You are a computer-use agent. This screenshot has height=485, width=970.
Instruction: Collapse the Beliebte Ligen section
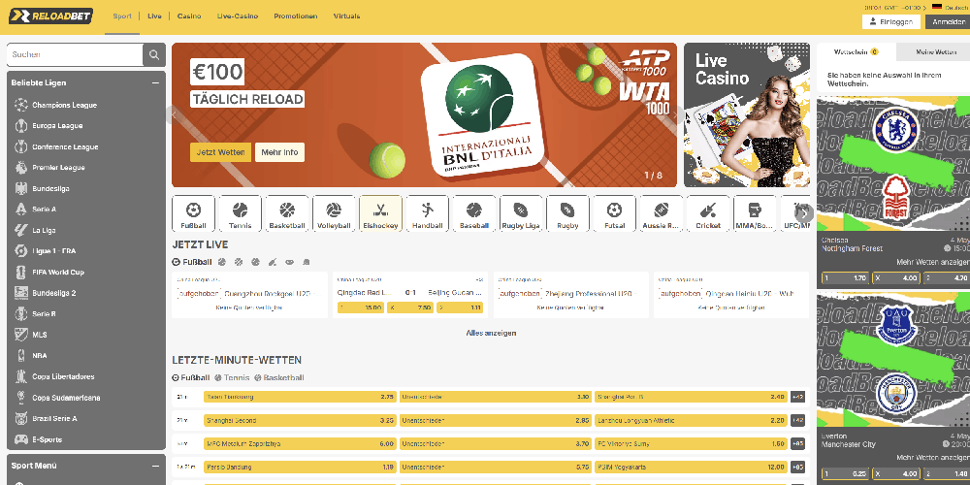155,82
